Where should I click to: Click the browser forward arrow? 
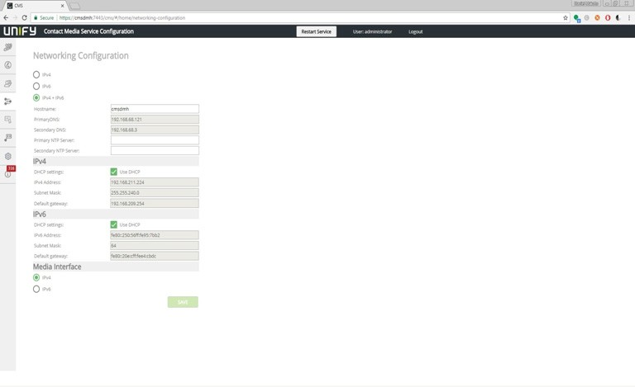[x=15, y=18]
